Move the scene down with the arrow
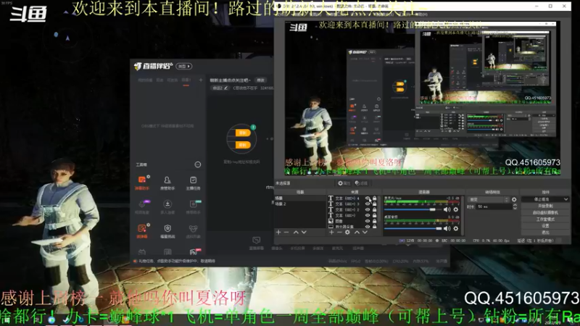 304,233
